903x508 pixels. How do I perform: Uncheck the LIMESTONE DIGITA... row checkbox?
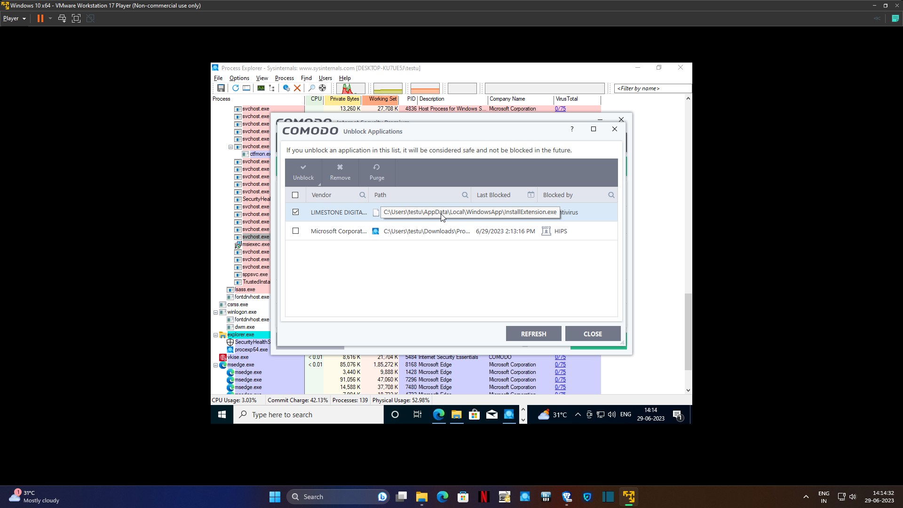(295, 212)
